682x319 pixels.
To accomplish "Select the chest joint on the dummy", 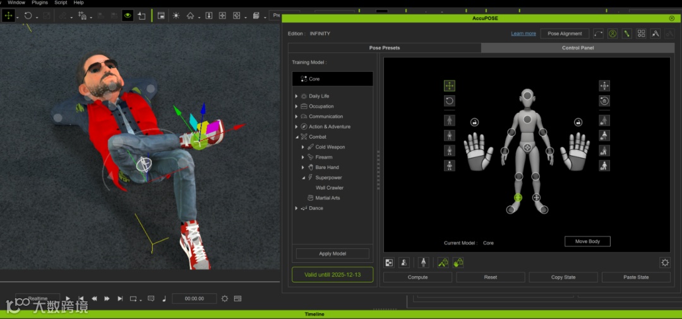I will 527,119.
